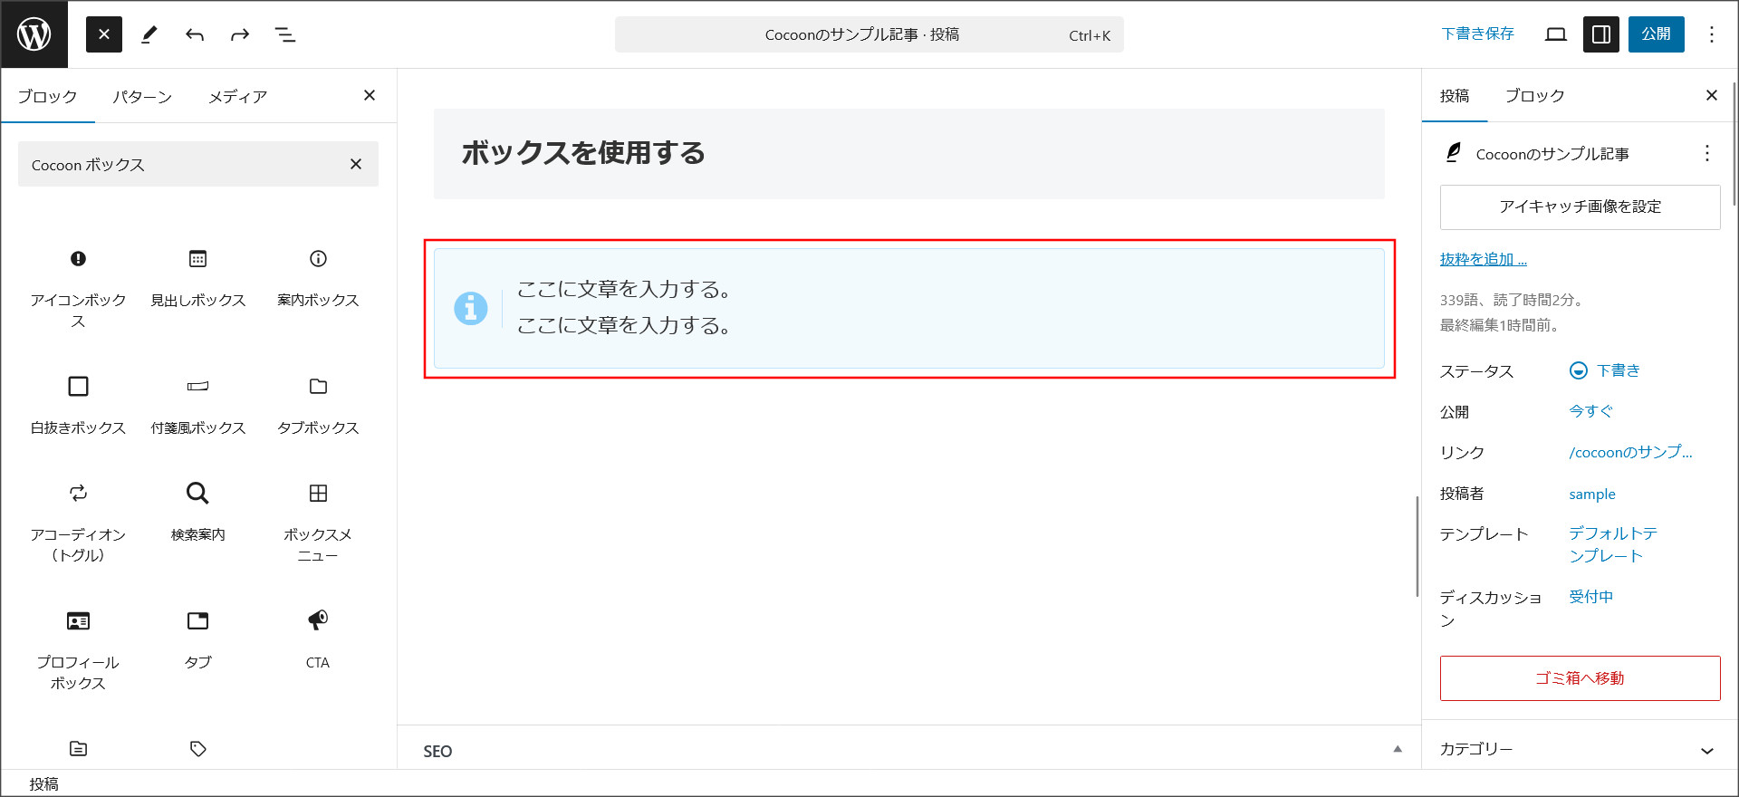The image size is (1739, 797).
Task: Switch to the パターン tab
Action: click(142, 96)
